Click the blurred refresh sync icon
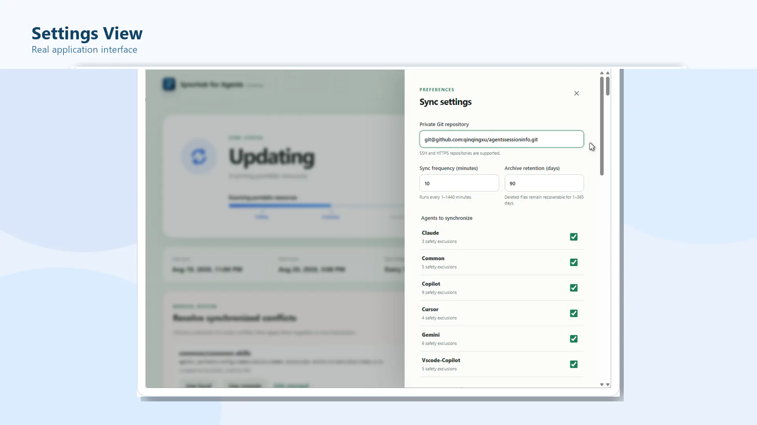757x425 pixels. 199,157
